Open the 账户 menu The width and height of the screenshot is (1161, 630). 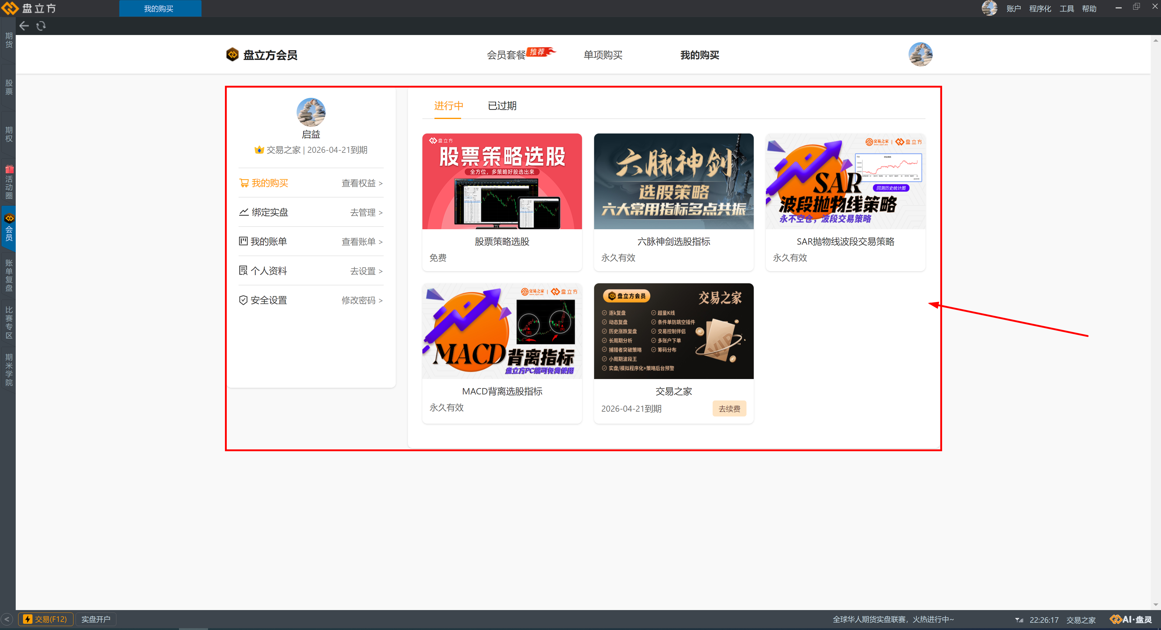[x=1013, y=8]
